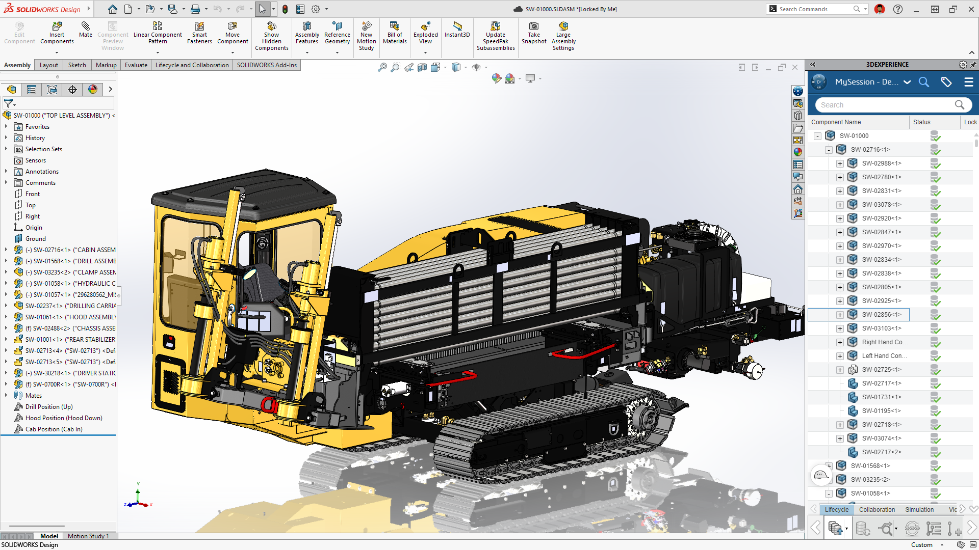The image size is (979, 550).
Task: Collapse SW-02716<1> node in 3DEXPERIENCE panel
Action: coord(829,150)
